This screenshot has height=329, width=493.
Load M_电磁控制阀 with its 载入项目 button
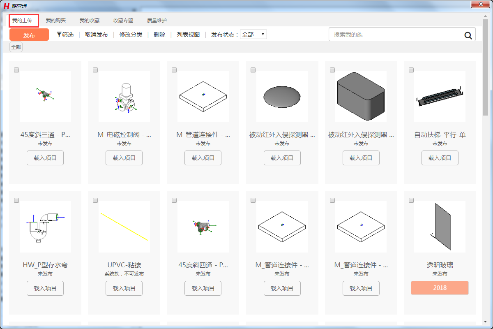pos(124,158)
